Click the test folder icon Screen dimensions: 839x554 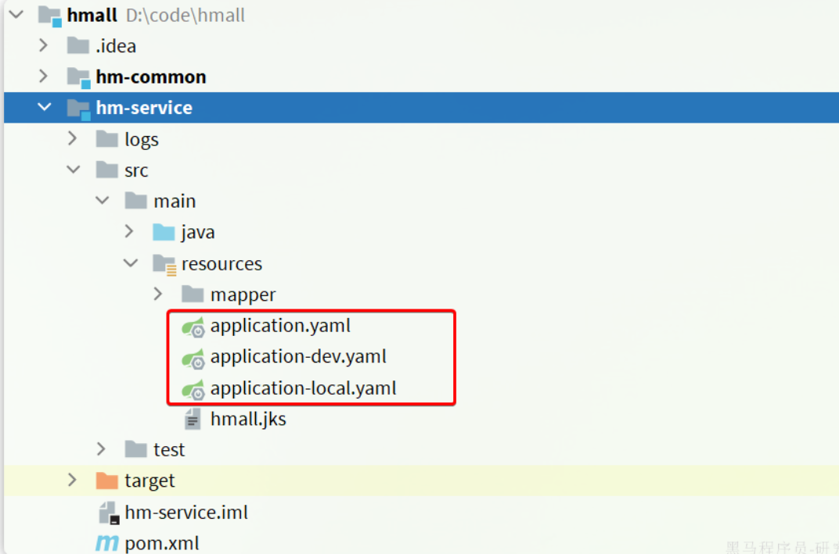[x=136, y=449]
